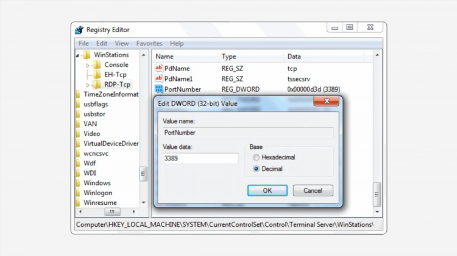Open the File menu
The width and height of the screenshot is (457, 256).
(83, 43)
